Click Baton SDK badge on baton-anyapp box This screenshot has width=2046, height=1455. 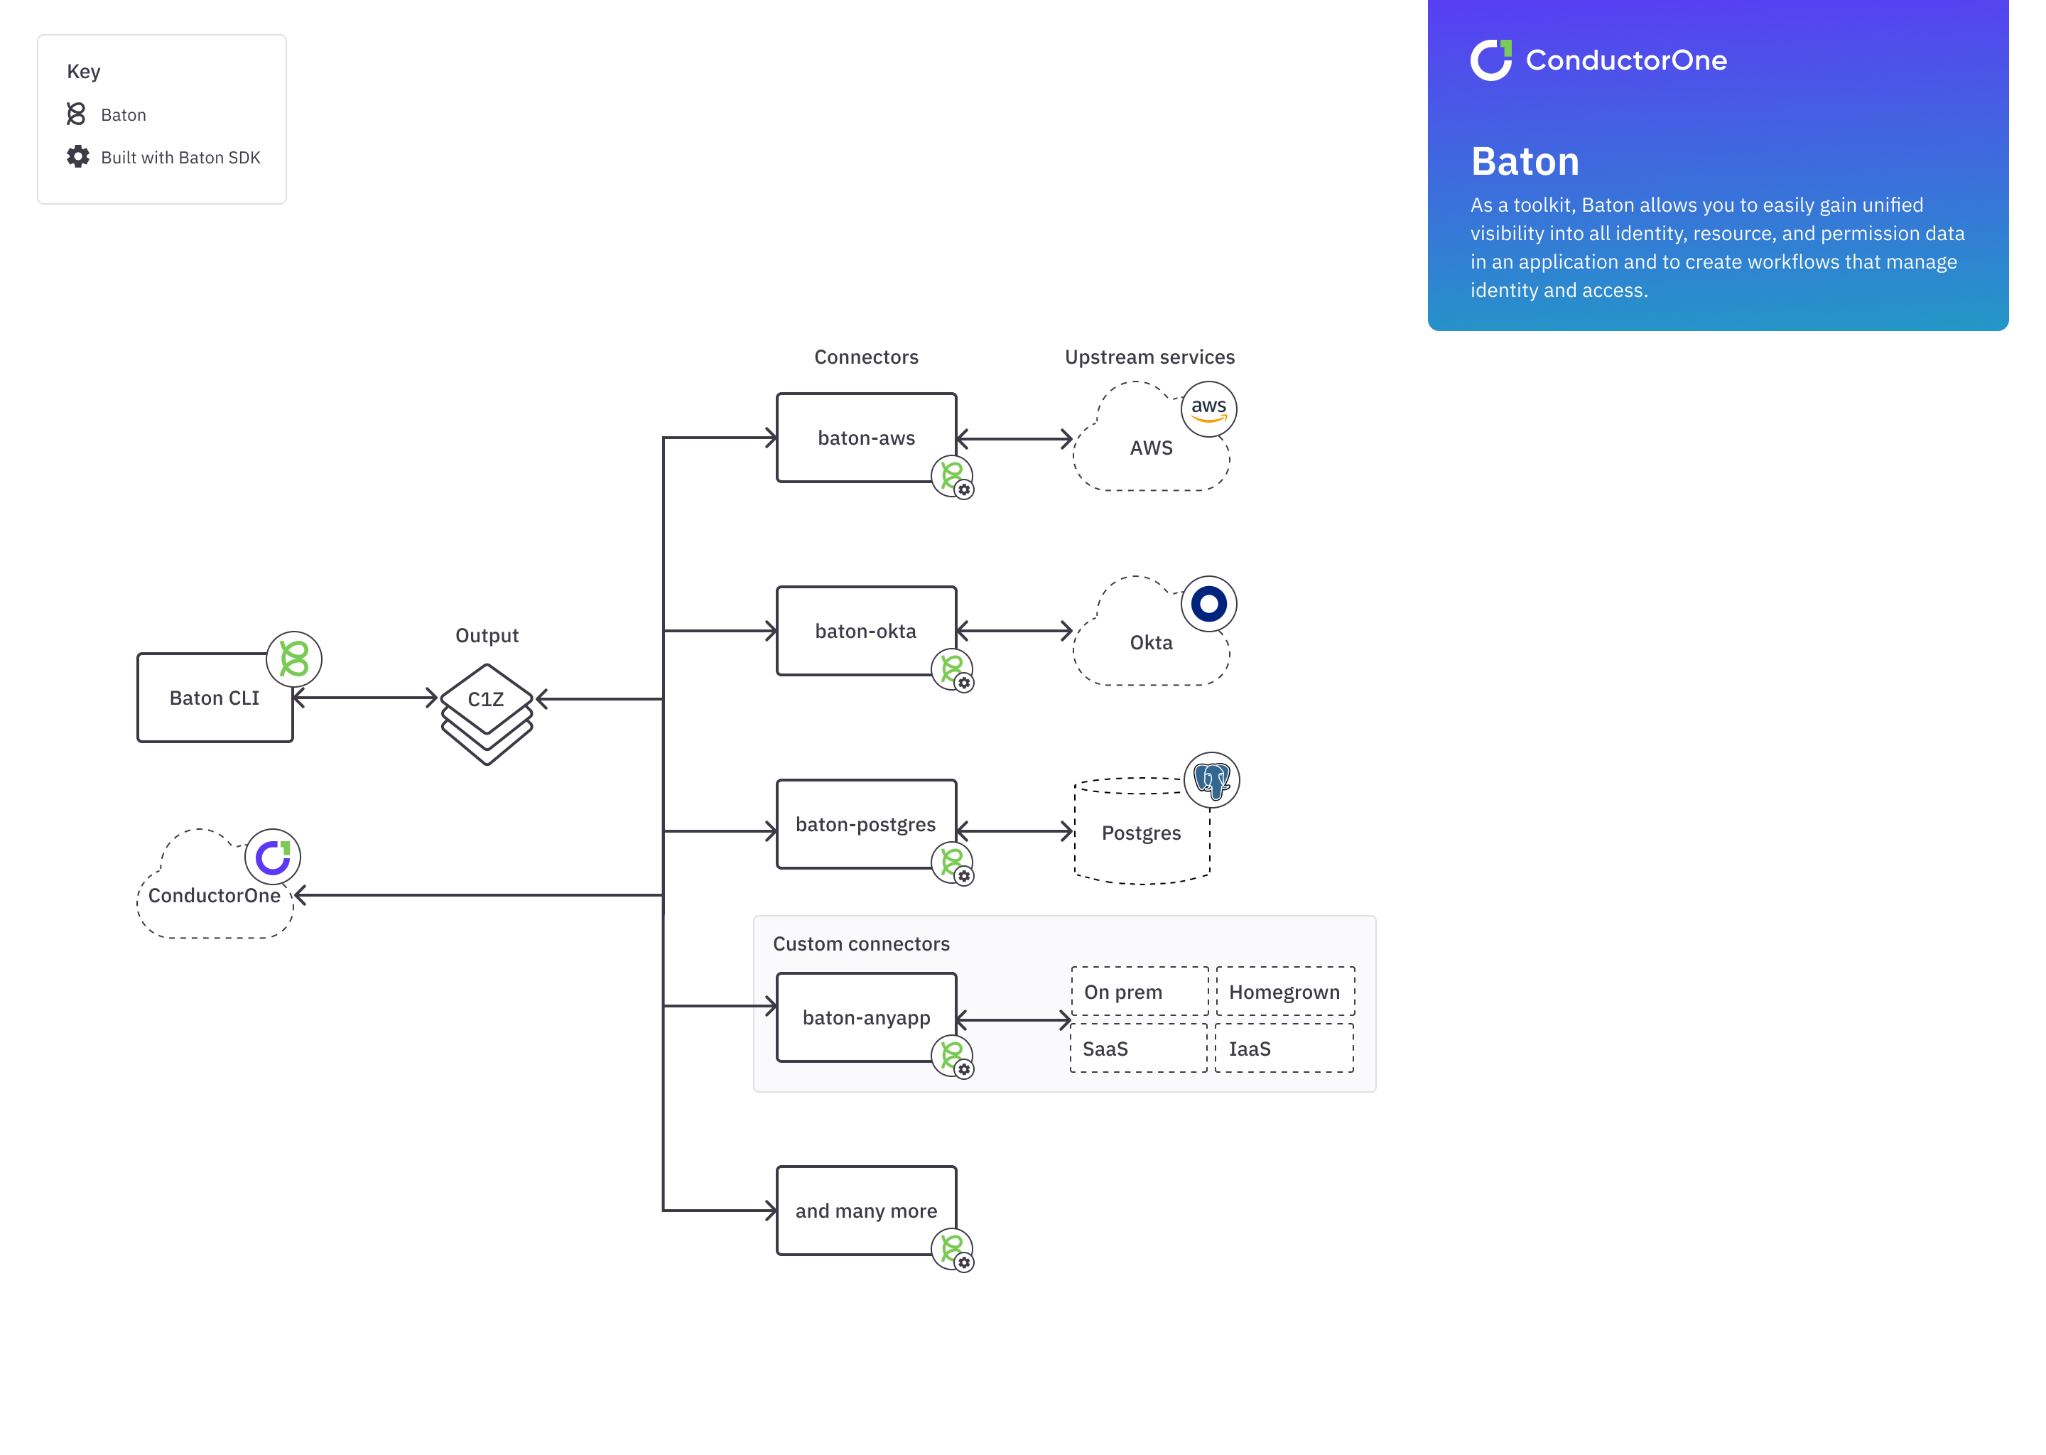pos(953,1057)
